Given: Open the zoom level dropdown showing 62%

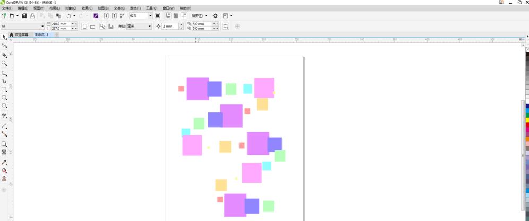Looking at the screenshot, I should coord(150,16).
